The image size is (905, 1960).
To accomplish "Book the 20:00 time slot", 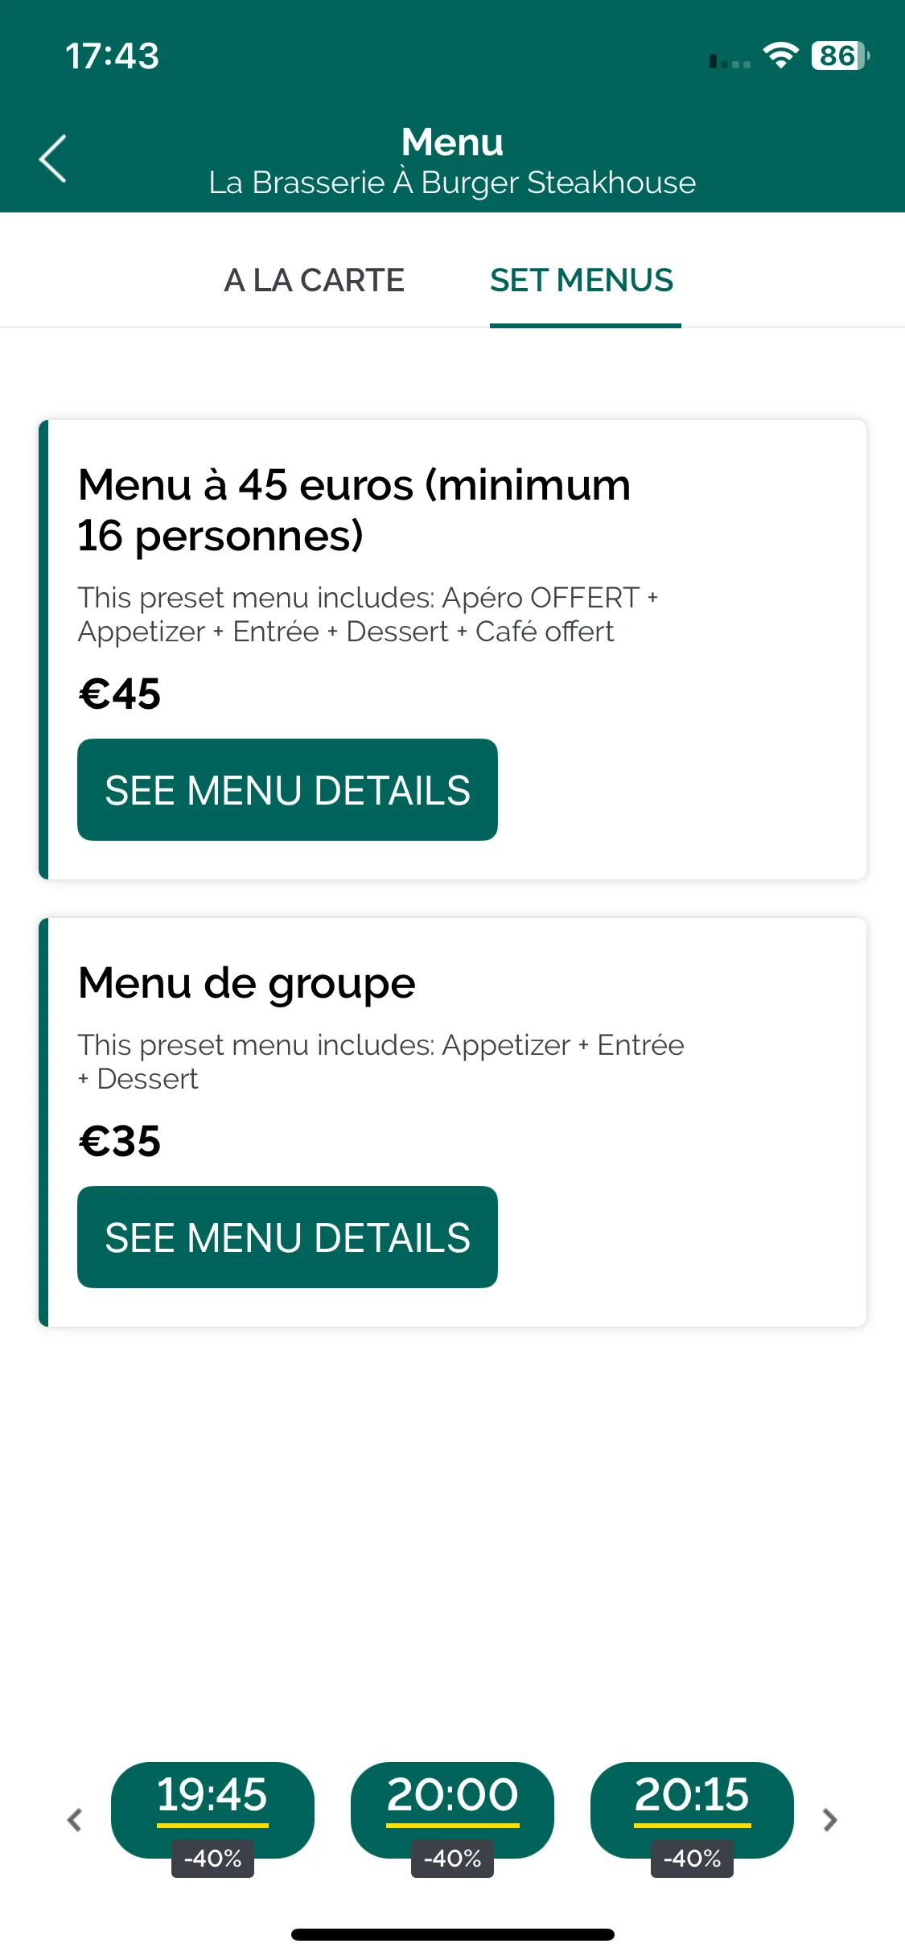I will [452, 1810].
